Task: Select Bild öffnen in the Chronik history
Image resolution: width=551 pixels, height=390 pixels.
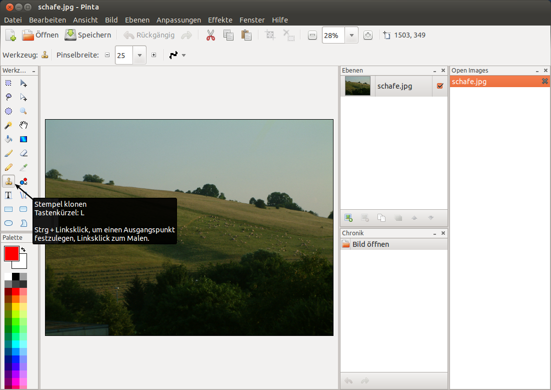Action: coord(370,244)
